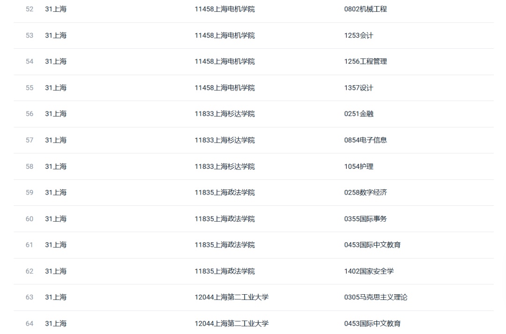Click 31上海 in row 62
The image size is (506, 334).
tap(56, 271)
